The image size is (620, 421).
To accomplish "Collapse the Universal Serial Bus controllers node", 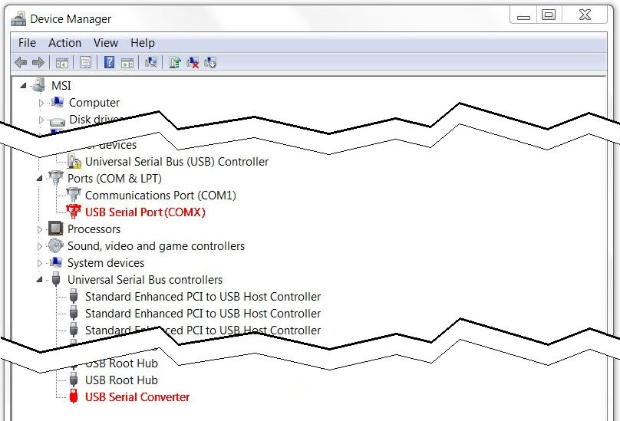I will tap(41, 280).
